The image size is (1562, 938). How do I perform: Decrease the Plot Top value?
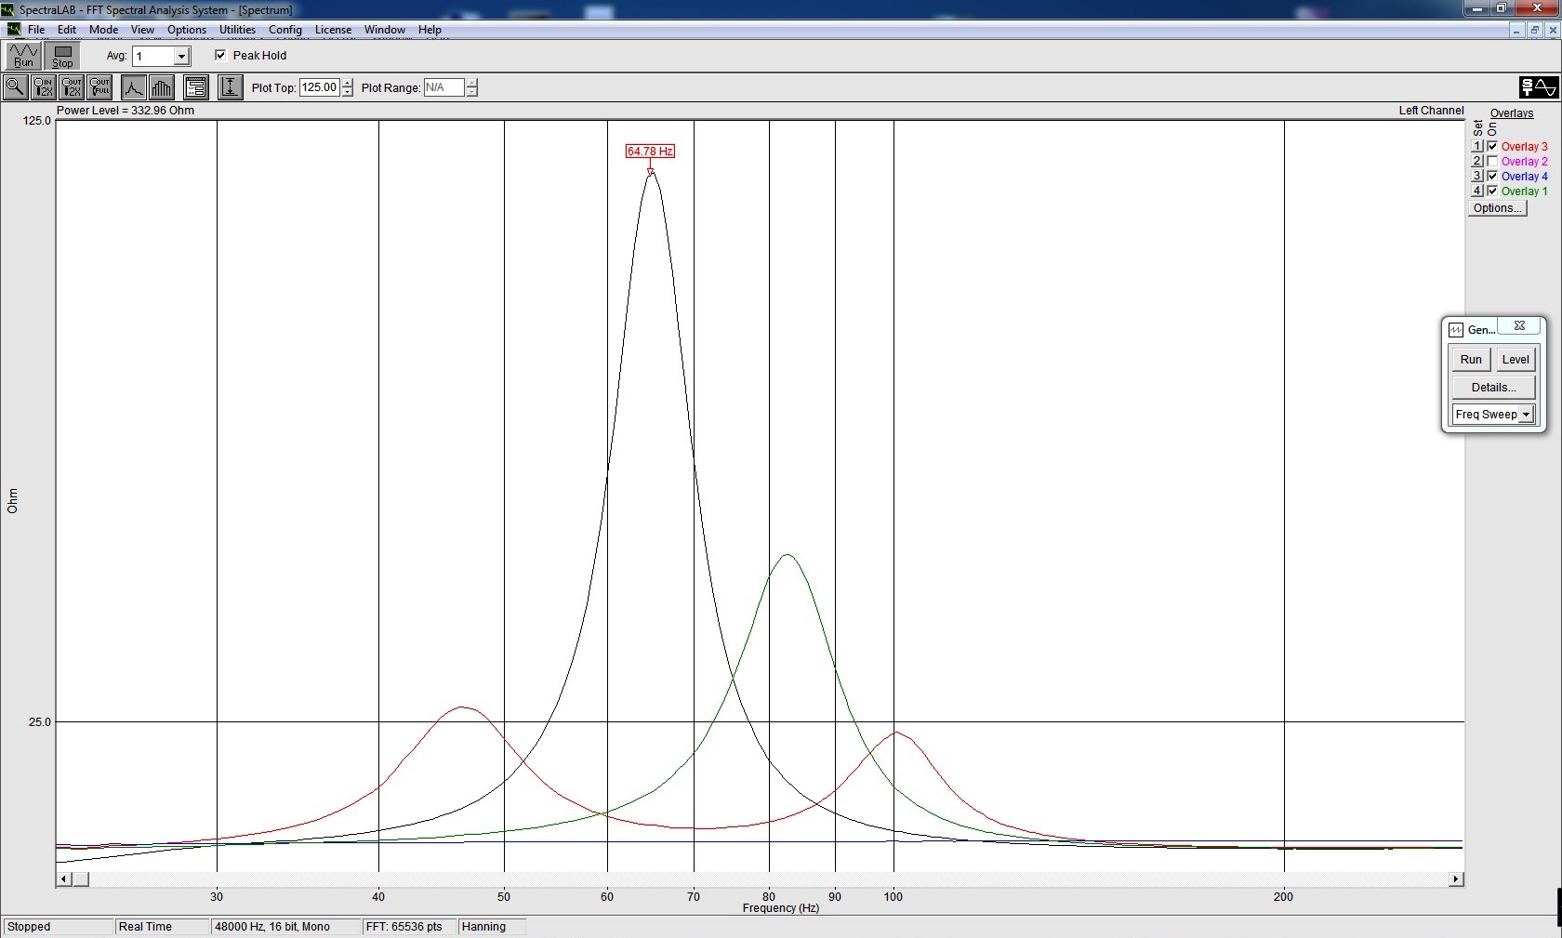(347, 92)
